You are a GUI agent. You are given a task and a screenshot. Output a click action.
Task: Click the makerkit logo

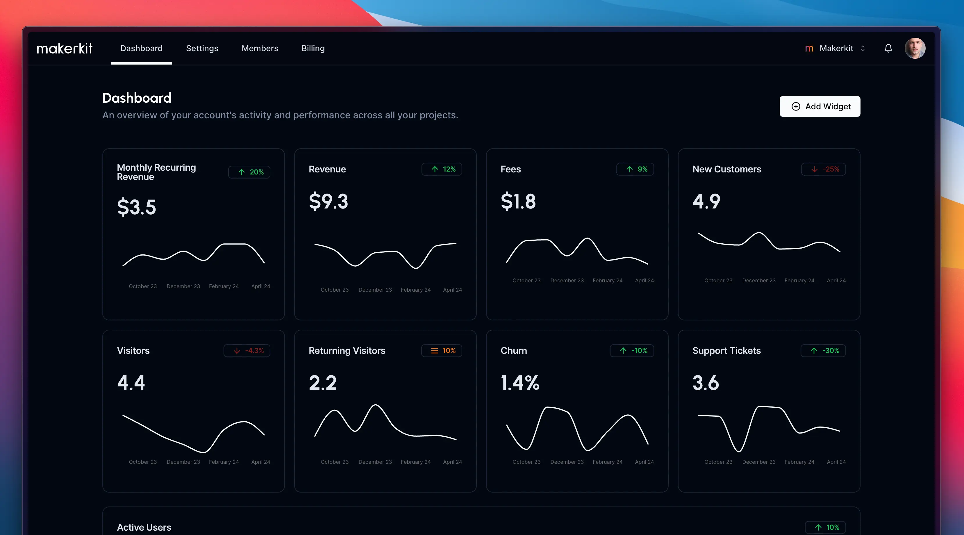pos(64,48)
